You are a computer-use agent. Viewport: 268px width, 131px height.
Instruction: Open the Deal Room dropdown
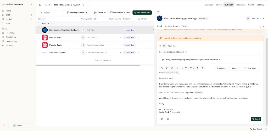point(252,68)
